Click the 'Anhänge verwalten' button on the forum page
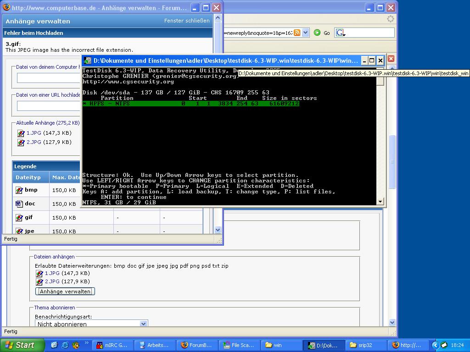 (x=65, y=291)
